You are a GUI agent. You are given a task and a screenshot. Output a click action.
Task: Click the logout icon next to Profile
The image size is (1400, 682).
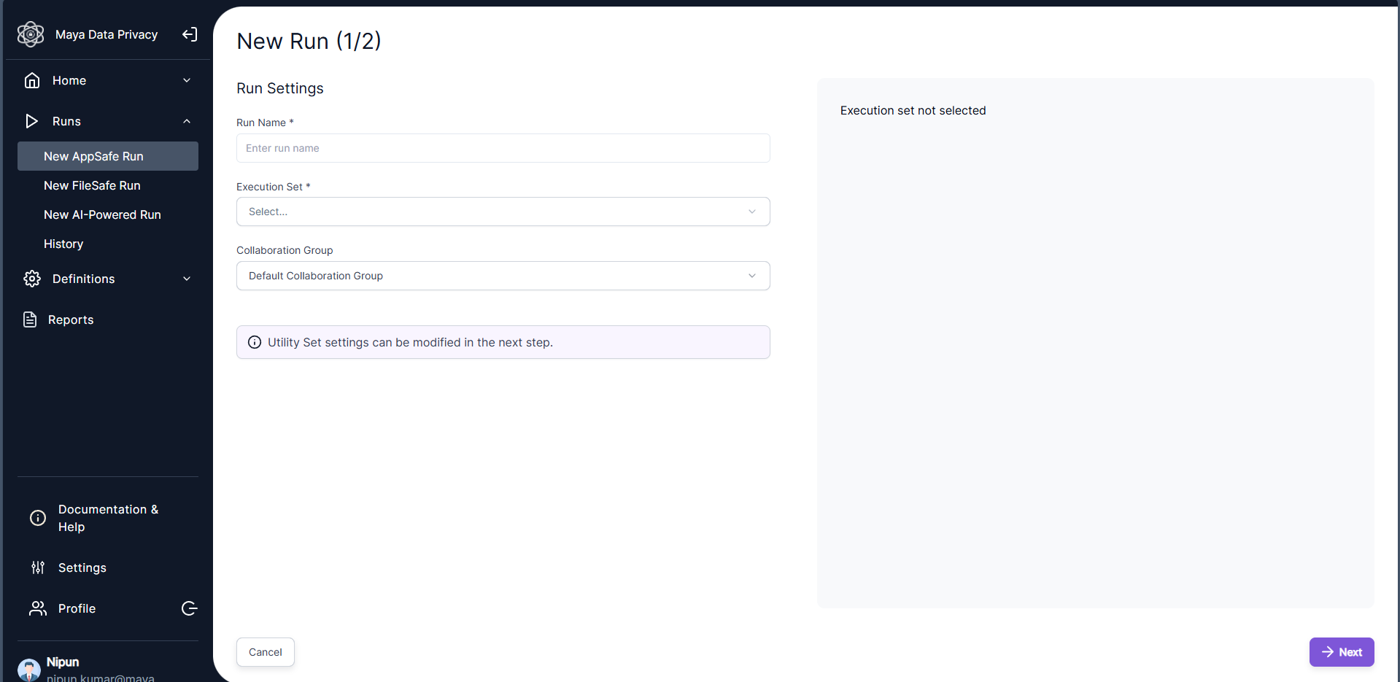click(x=189, y=608)
